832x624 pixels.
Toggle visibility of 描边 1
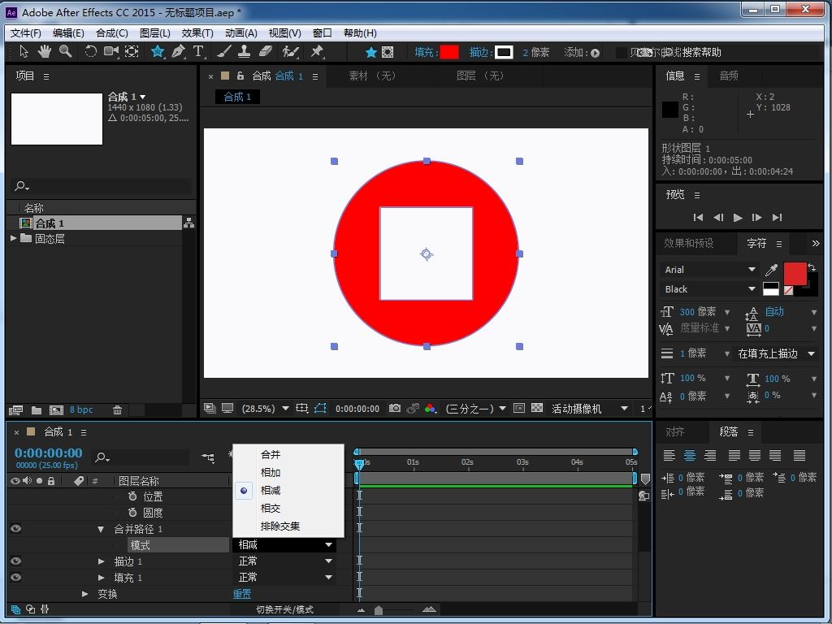15,561
